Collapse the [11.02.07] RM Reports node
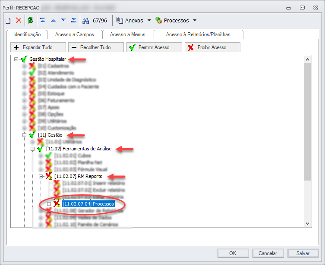This screenshot has width=325, height=265. [41, 177]
